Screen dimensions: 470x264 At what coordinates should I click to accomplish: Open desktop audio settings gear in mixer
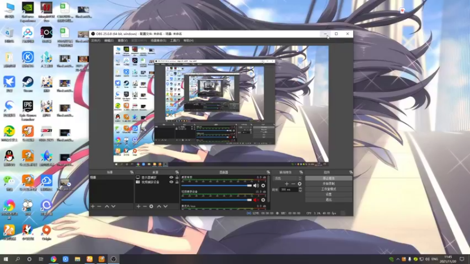point(263,185)
